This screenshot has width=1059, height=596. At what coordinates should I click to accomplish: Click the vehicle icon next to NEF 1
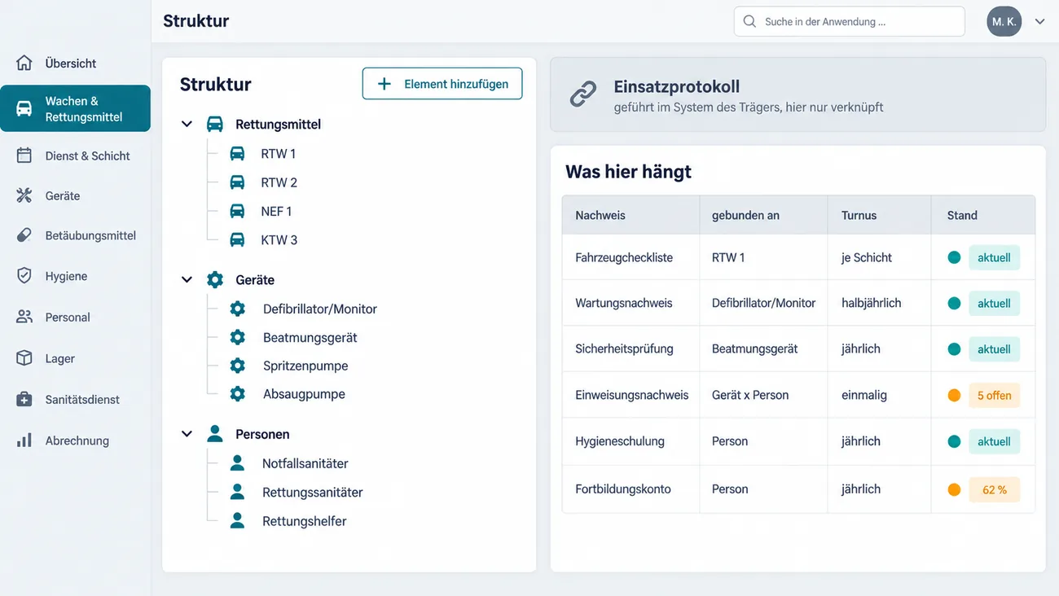tap(237, 211)
